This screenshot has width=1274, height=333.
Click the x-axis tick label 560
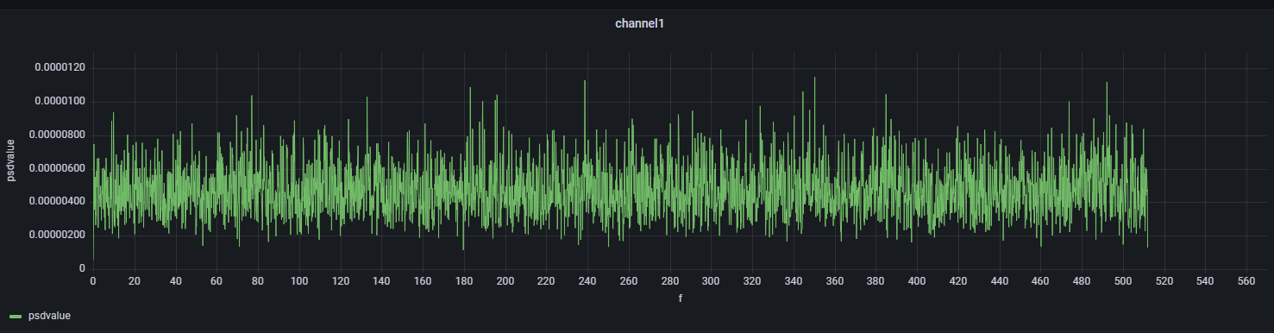[1246, 281]
